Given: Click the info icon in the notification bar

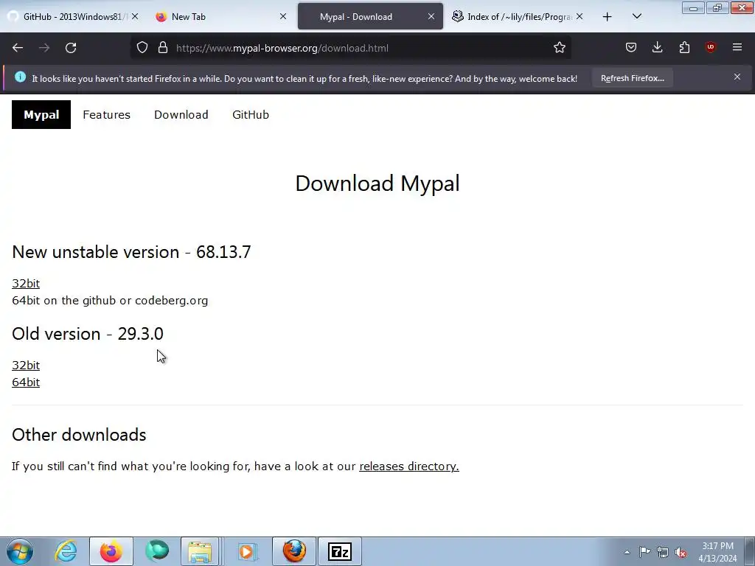Looking at the screenshot, I should pos(20,77).
